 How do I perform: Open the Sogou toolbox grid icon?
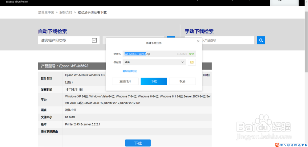pos(306,145)
